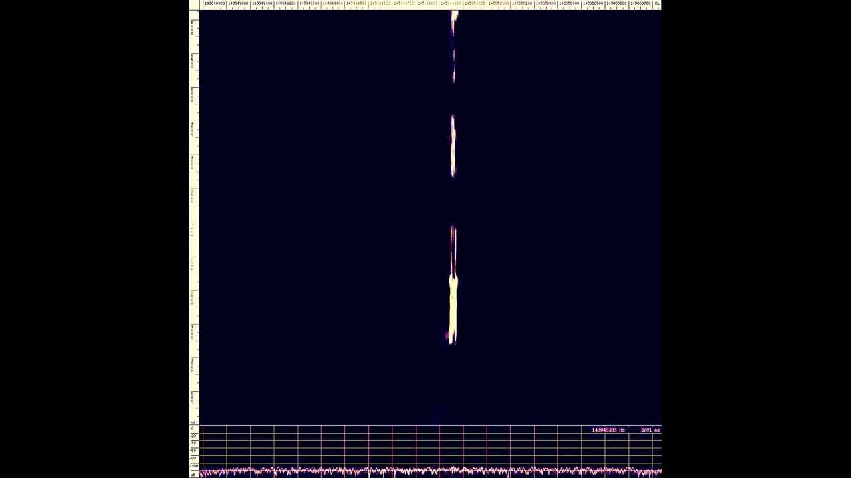The height and width of the screenshot is (478, 851).
Task: Select 143049200 on the top frequency scale
Action: (x=285, y=4)
